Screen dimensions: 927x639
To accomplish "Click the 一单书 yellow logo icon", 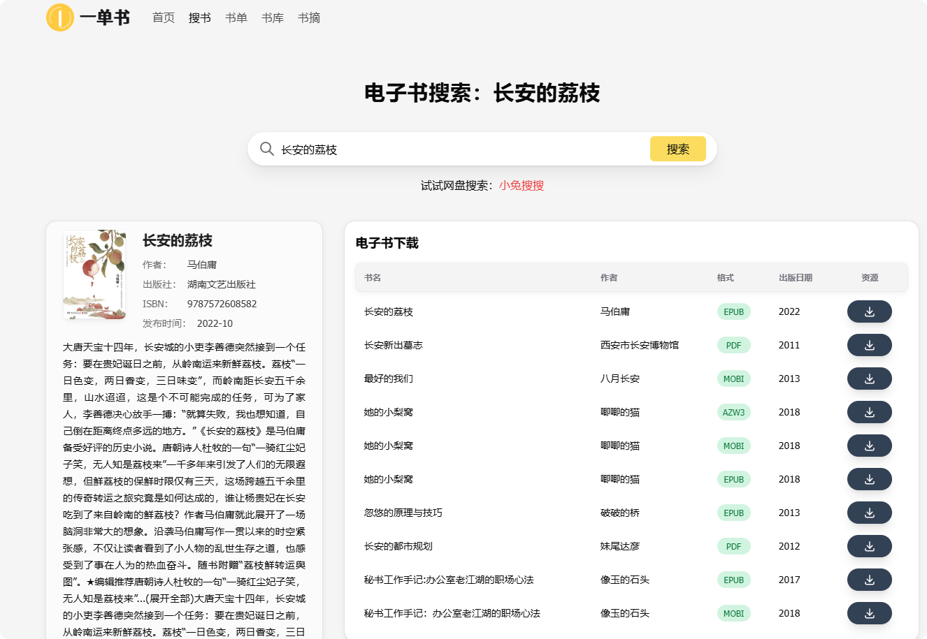I will (60, 17).
